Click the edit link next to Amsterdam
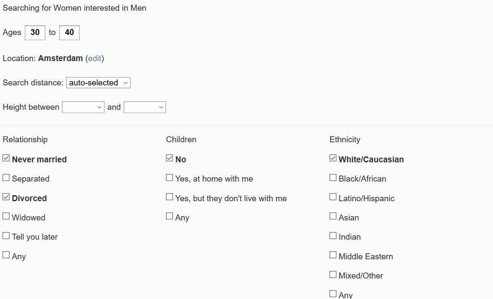The height and width of the screenshot is (299, 493). pyautogui.click(x=95, y=59)
